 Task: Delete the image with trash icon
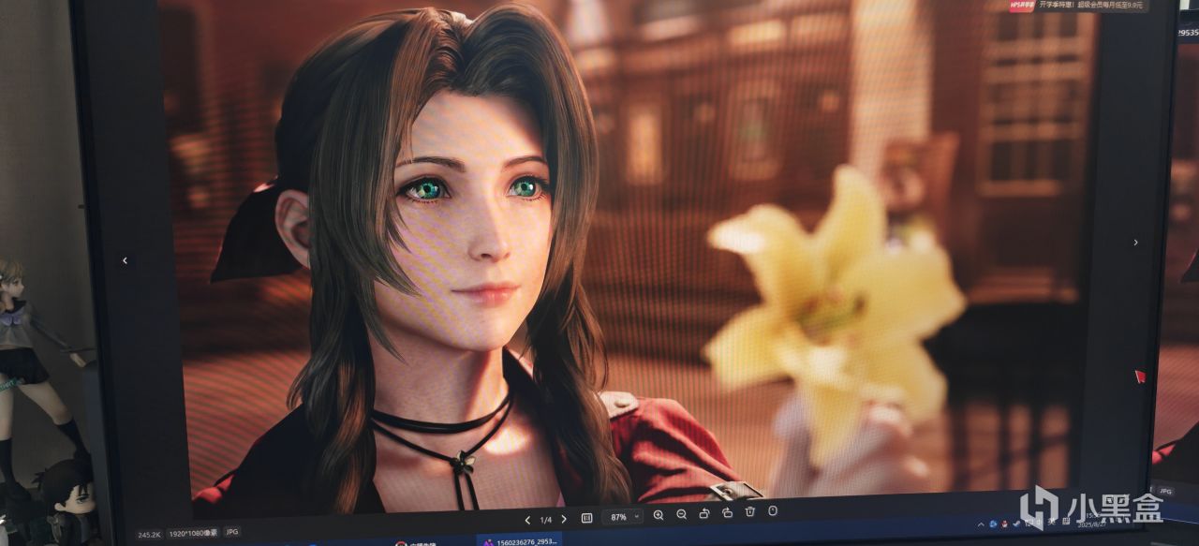pyautogui.click(x=749, y=511)
